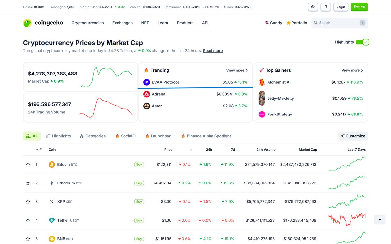This screenshot has height=244, width=391.
Task: Open the Customize button
Action: coord(353,136)
